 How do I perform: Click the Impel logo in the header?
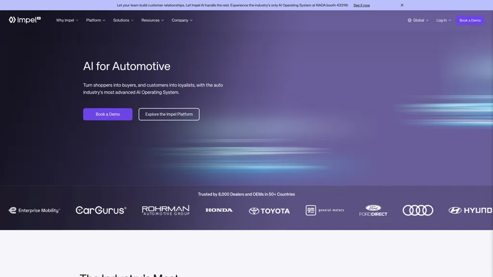point(25,20)
